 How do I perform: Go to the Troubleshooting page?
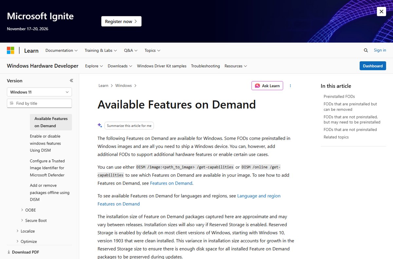tap(205, 66)
